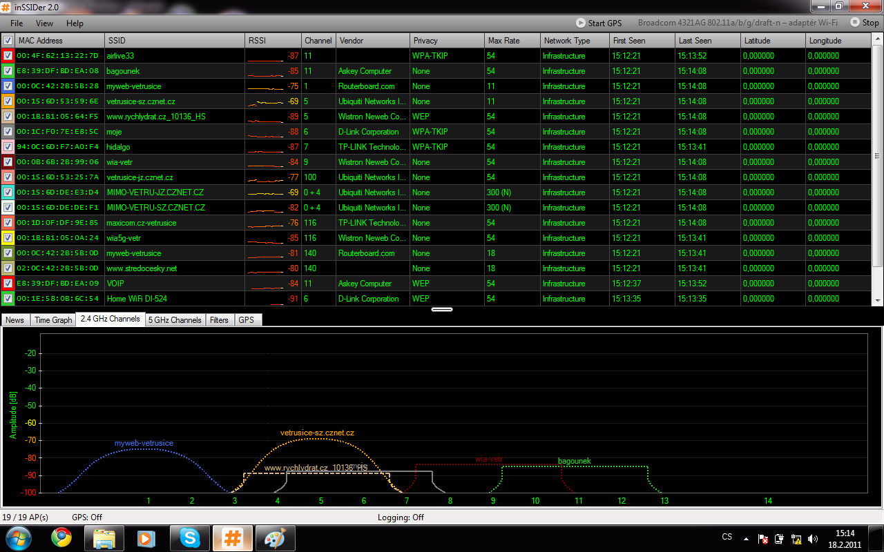Toggle the select-all checkbox in table header
Image resolution: width=884 pixels, height=552 pixels.
tap(8, 41)
